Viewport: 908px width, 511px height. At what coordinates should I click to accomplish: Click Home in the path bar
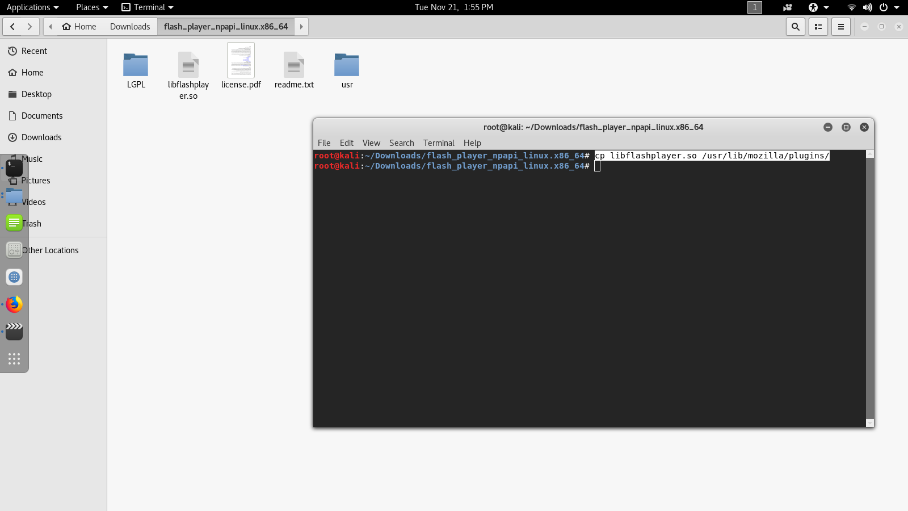(79, 27)
